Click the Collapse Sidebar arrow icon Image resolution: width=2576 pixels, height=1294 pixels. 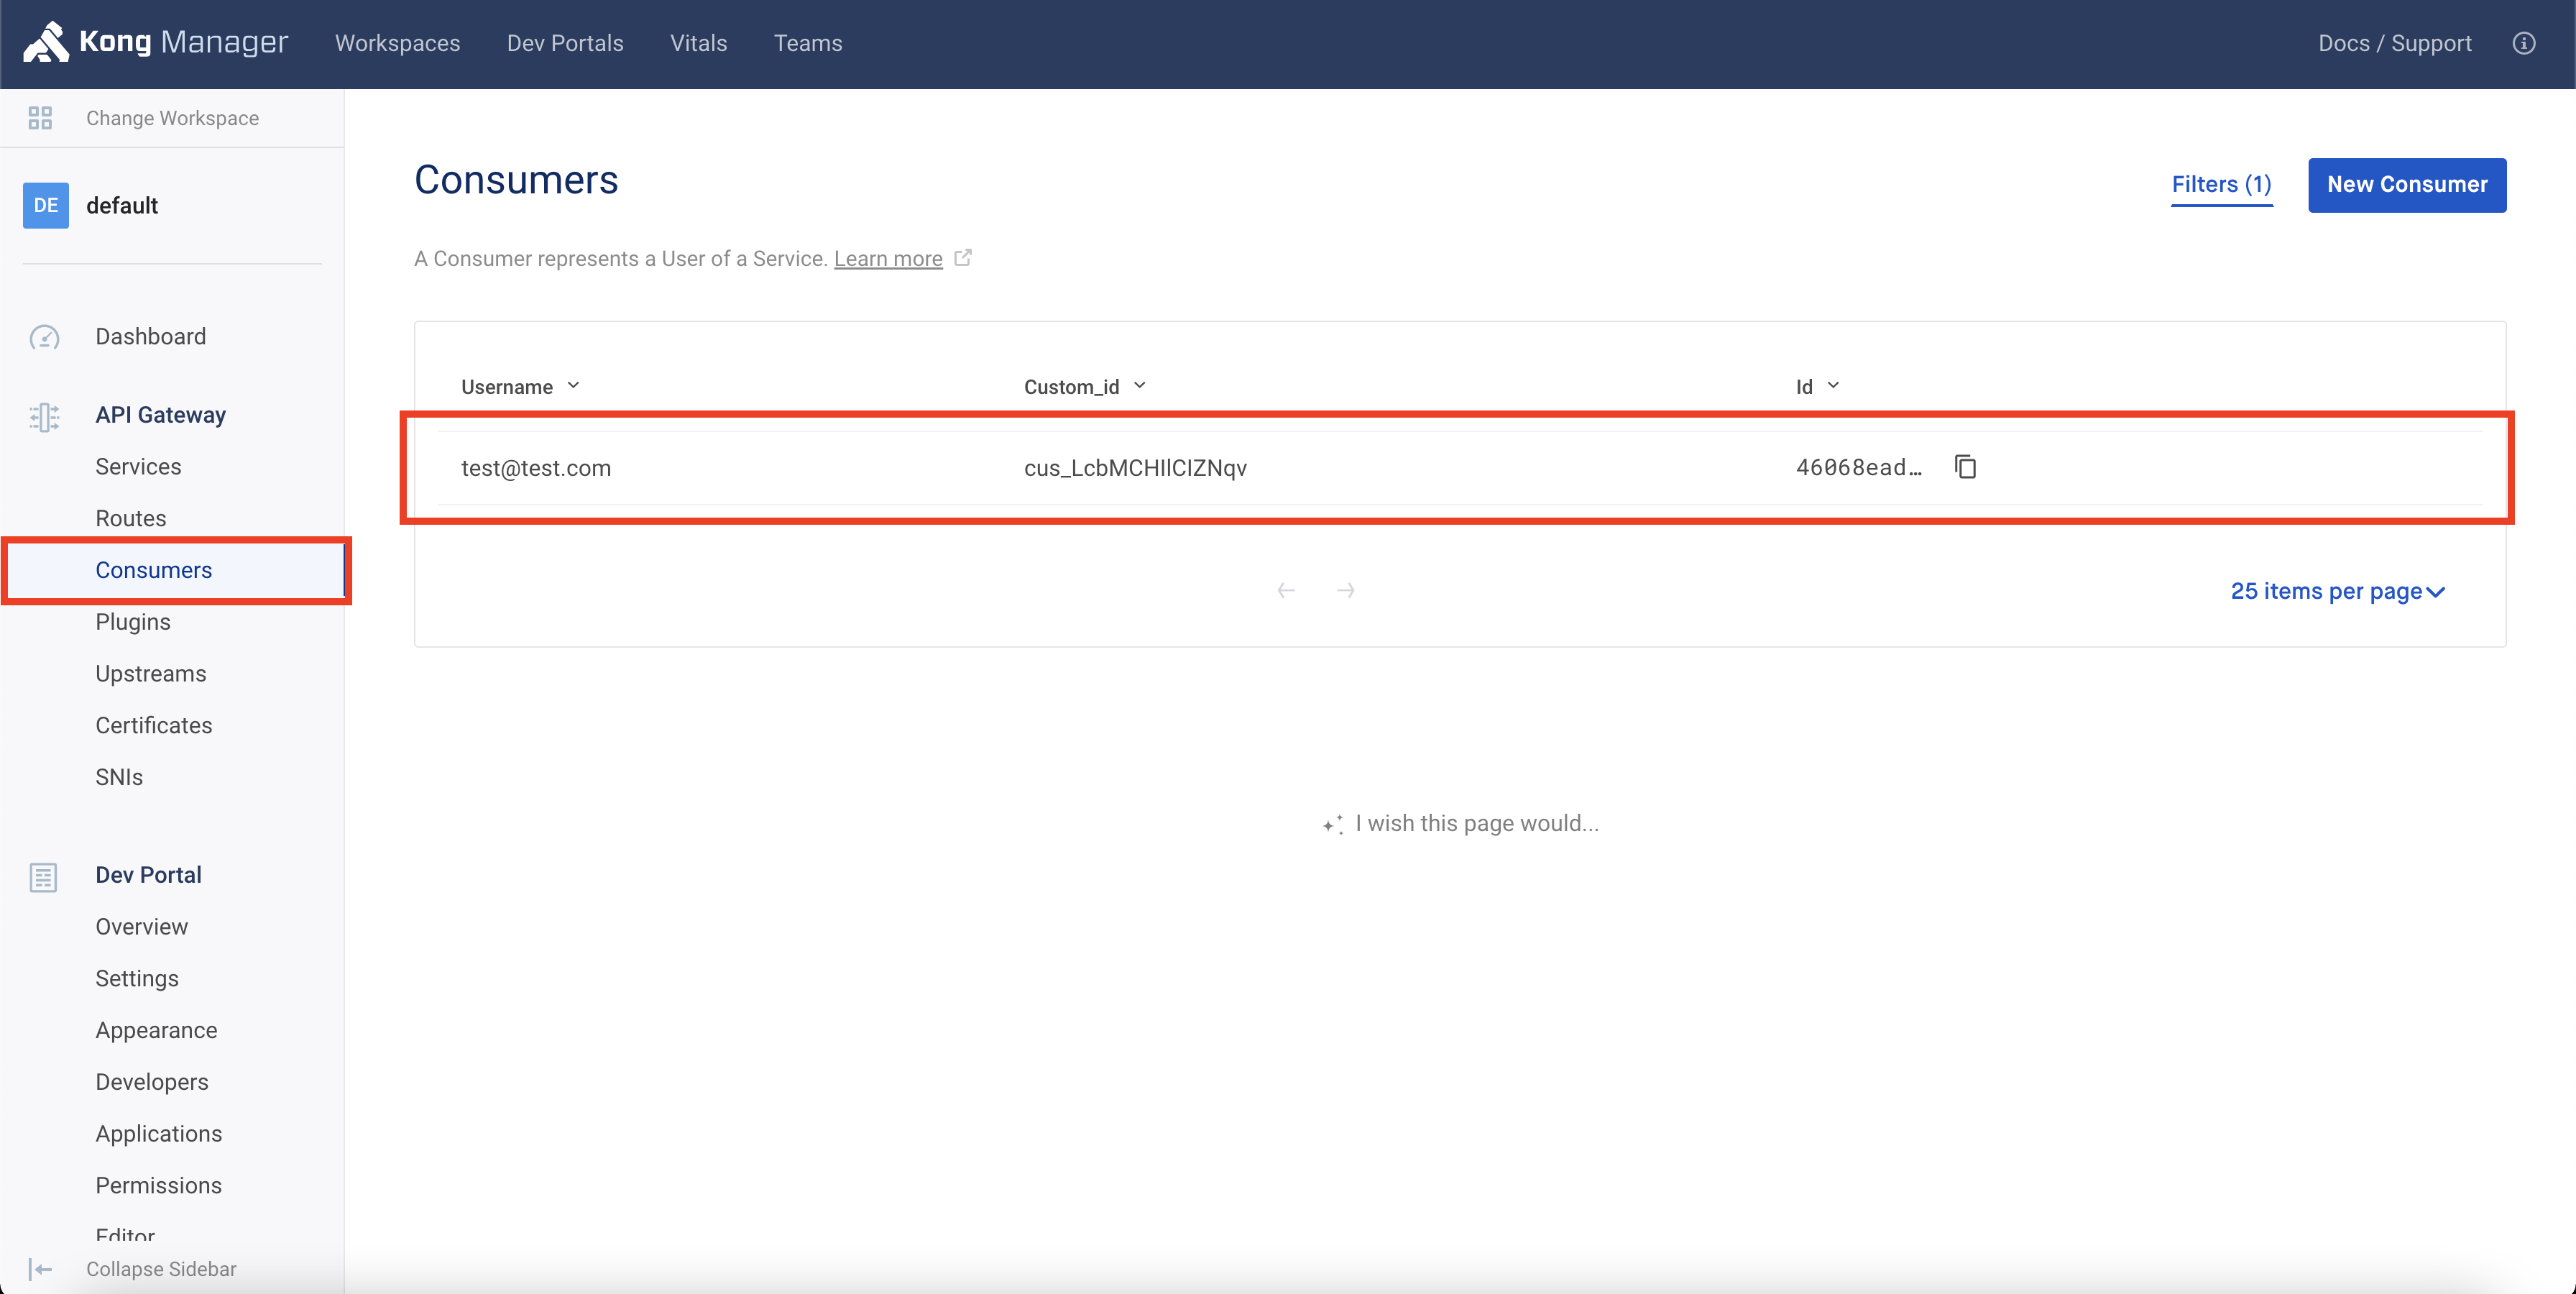pyautogui.click(x=40, y=1269)
